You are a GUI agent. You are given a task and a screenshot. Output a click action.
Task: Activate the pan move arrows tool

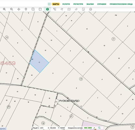tap(19, 9)
